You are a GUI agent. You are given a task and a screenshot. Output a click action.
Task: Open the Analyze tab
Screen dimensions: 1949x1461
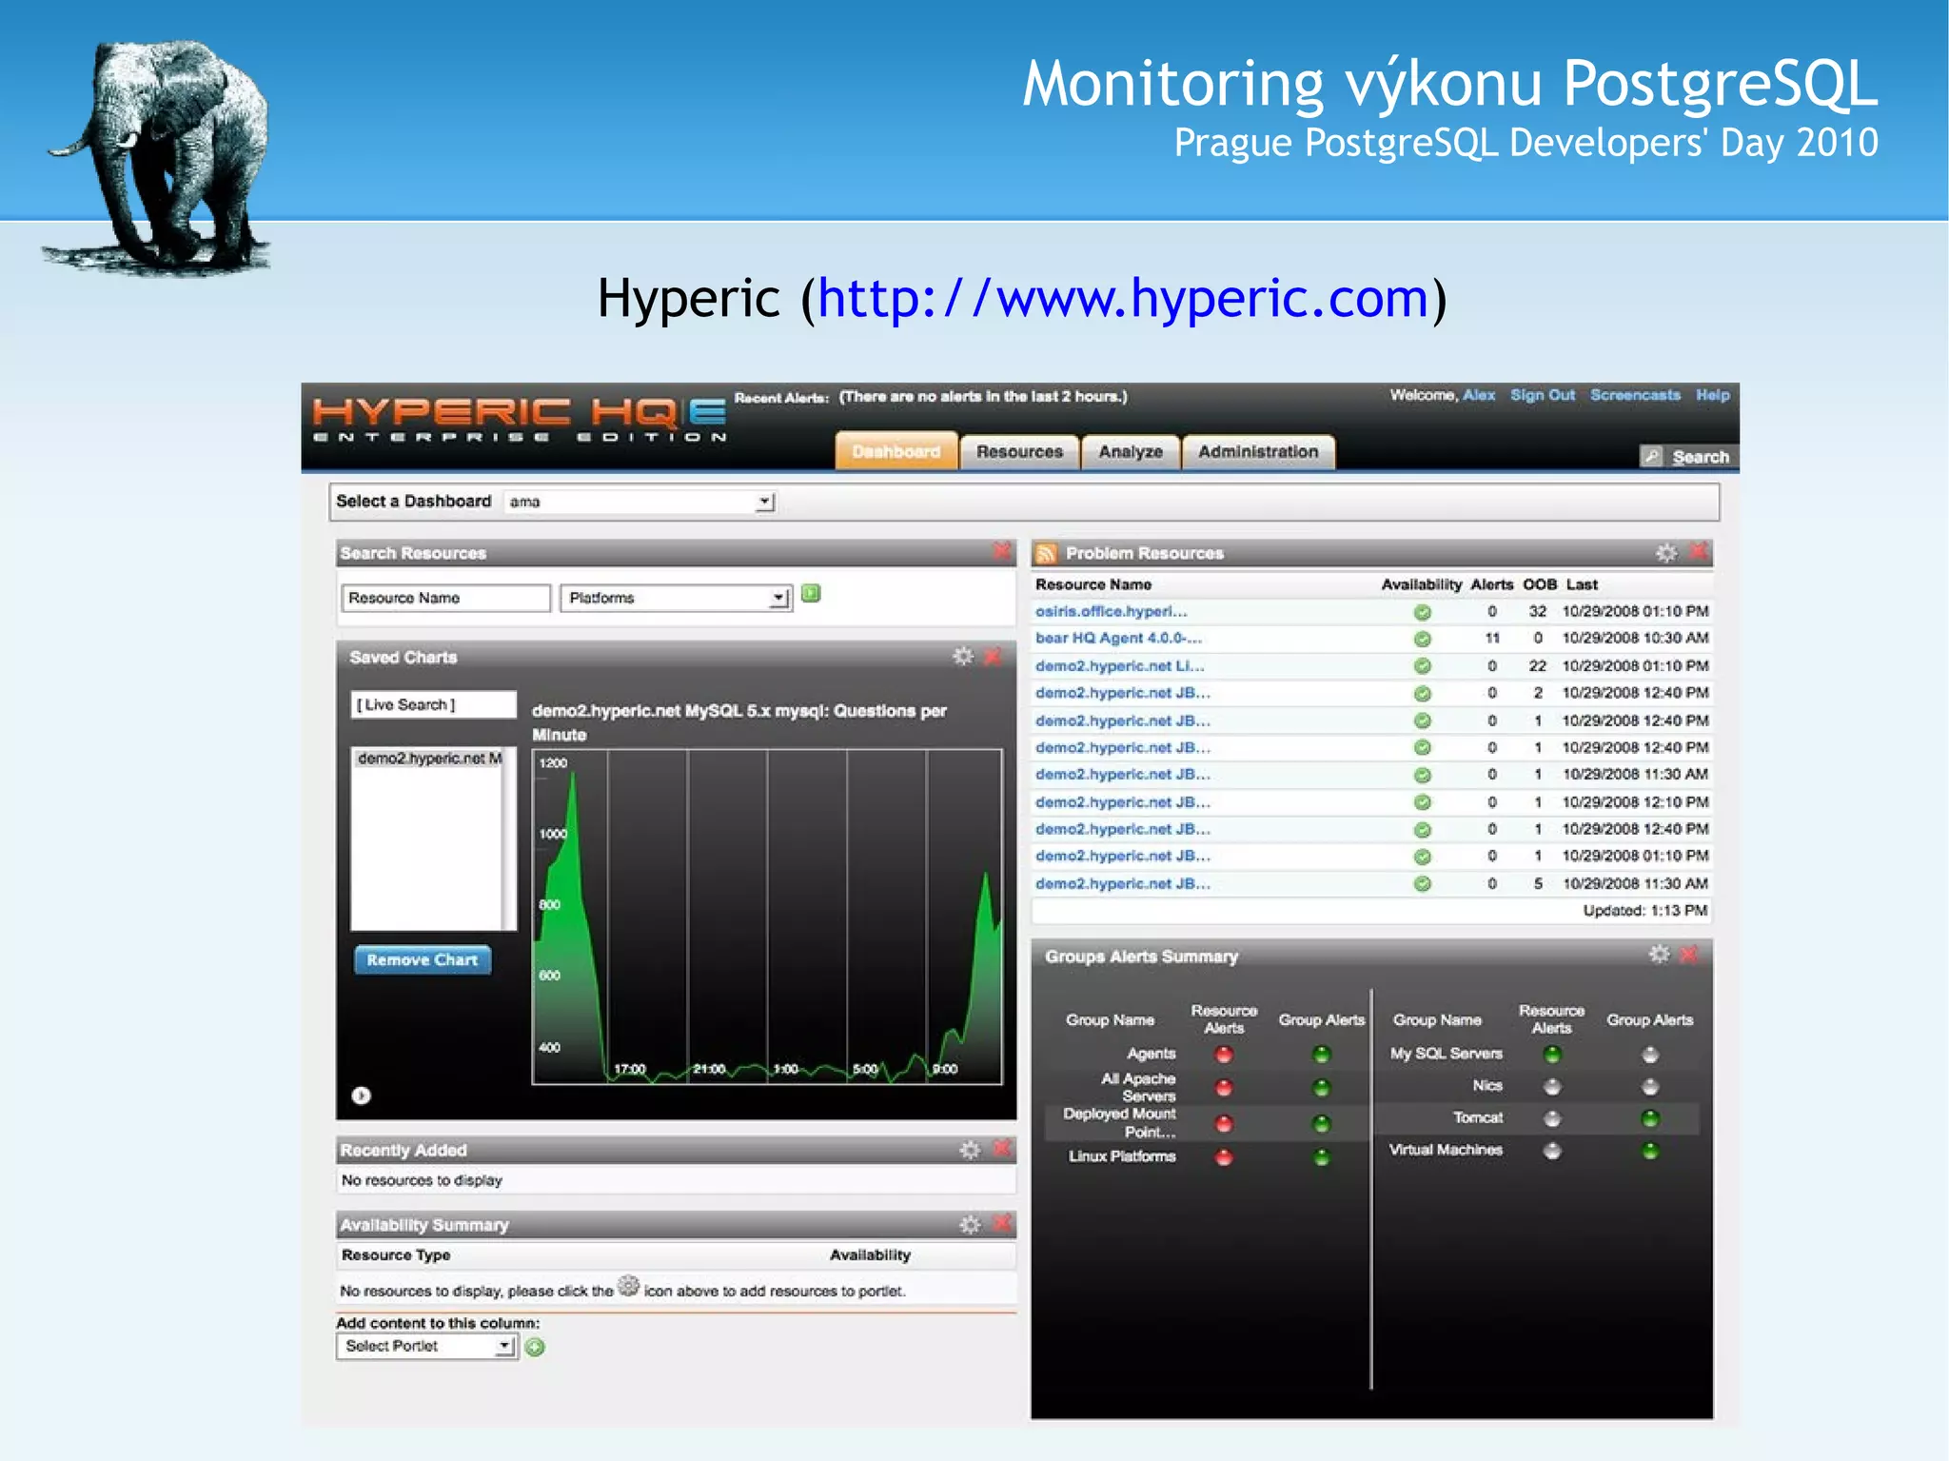click(1131, 451)
